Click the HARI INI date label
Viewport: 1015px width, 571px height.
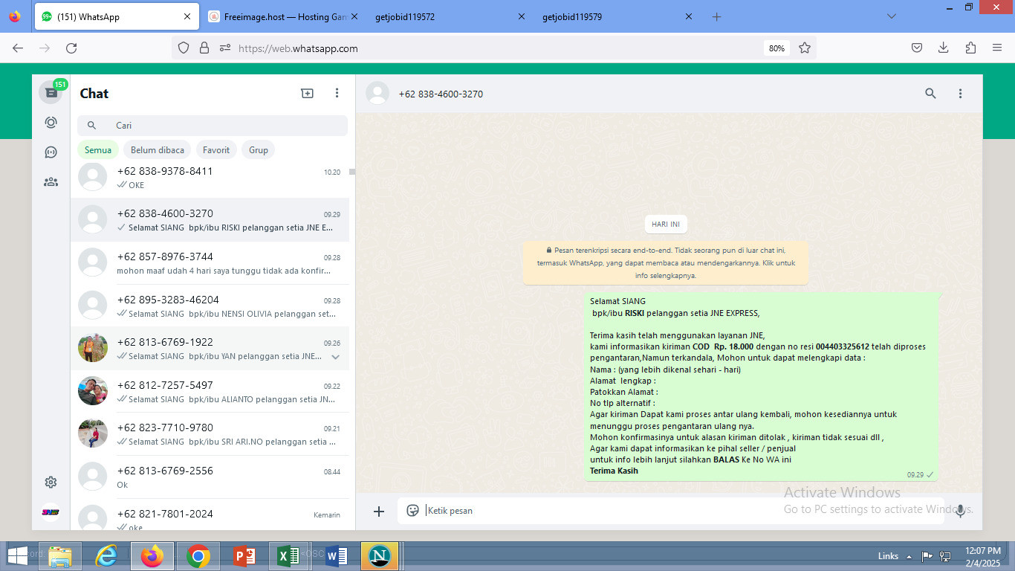666,224
